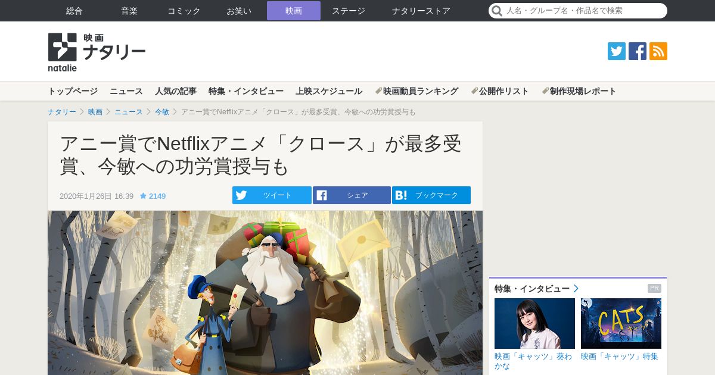This screenshot has height=375, width=715.
Task: Open 公開作リスト in navigation menu
Action: (x=504, y=91)
